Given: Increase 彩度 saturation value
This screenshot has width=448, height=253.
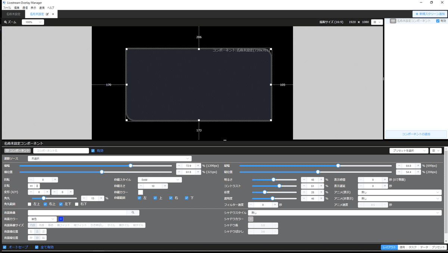Looking at the screenshot, I should coord(321,192).
